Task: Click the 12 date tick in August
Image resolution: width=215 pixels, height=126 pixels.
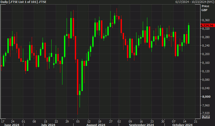Action: 89,121
